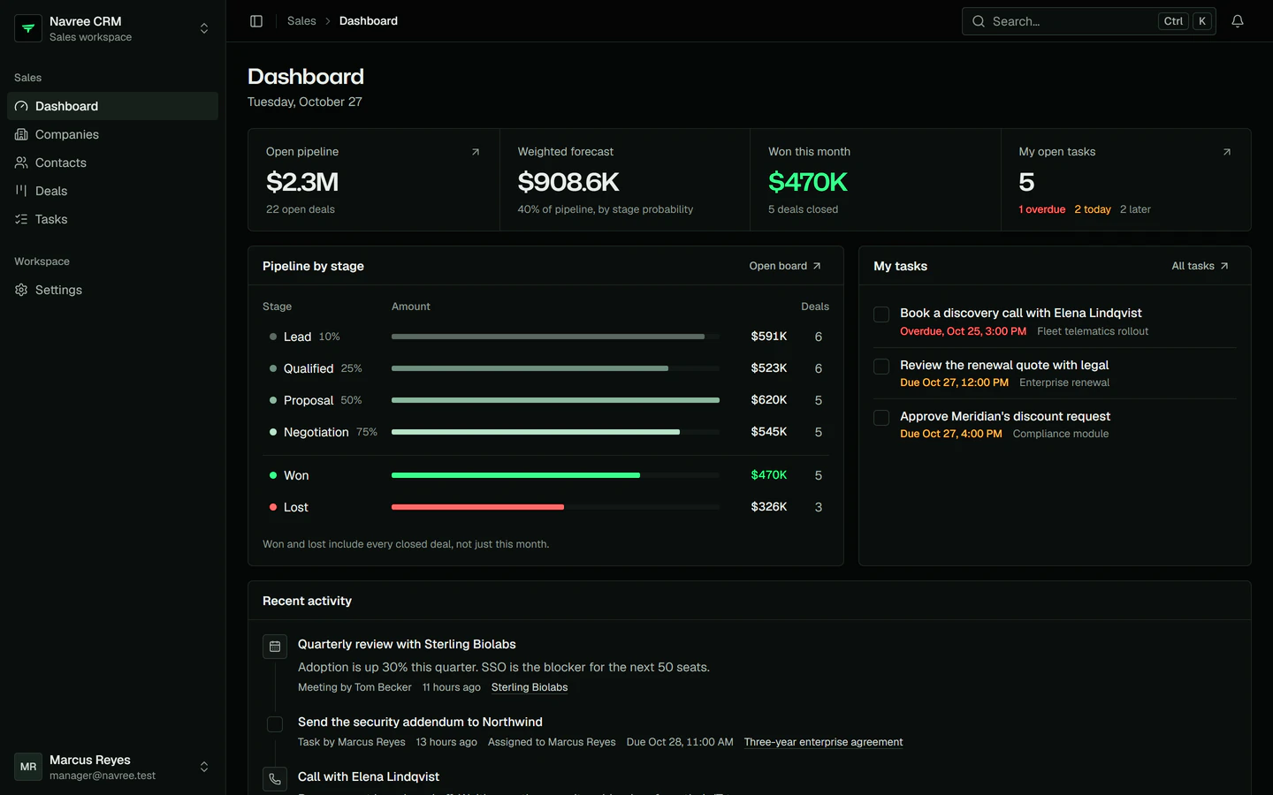Check off Approve Meridian's discount request
This screenshot has width=1273, height=795.
(881, 418)
